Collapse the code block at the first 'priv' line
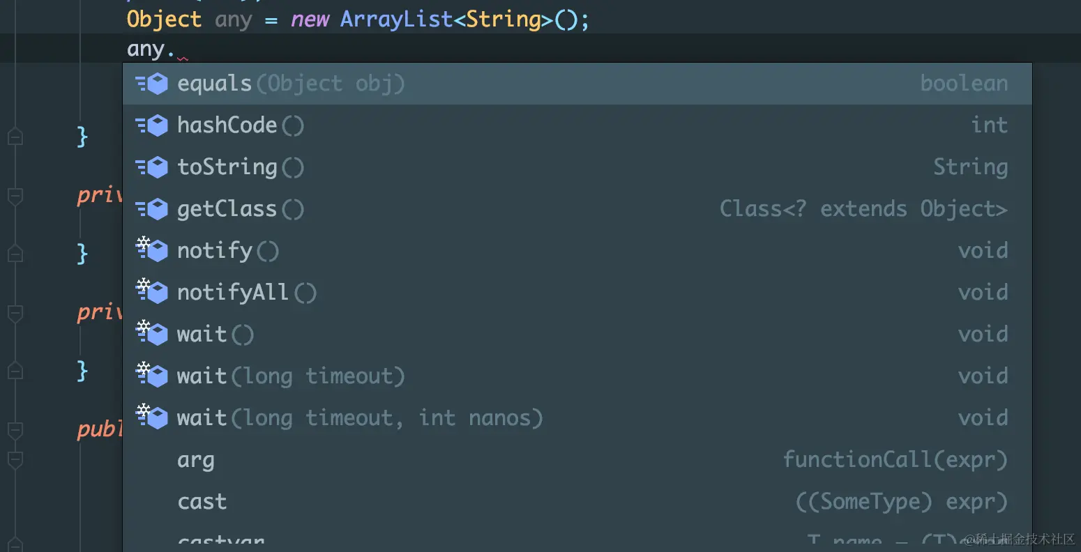Viewport: 1081px width, 552px height. coord(15,197)
